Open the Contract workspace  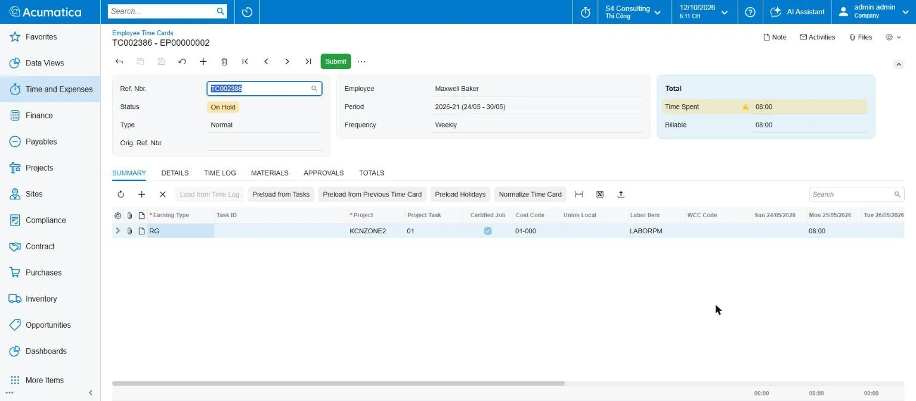coord(50,246)
